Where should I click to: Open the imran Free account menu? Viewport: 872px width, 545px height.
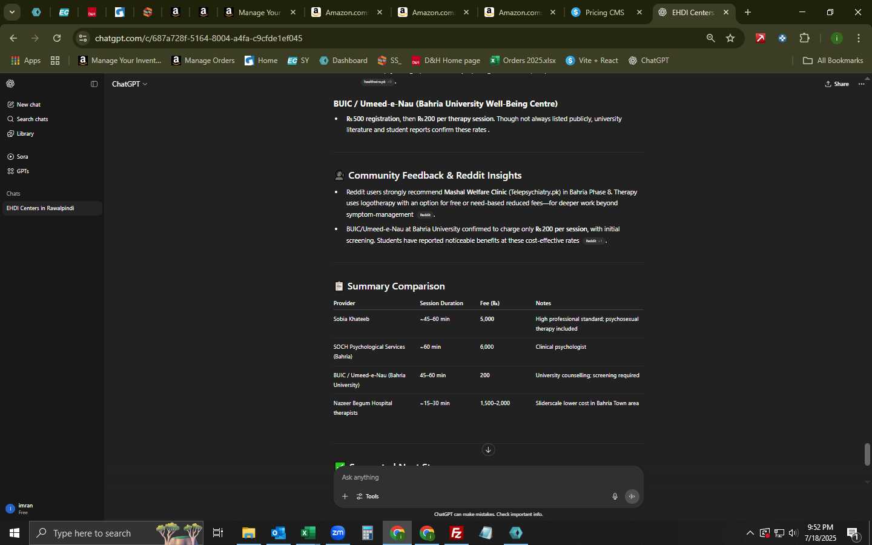tap(52, 509)
